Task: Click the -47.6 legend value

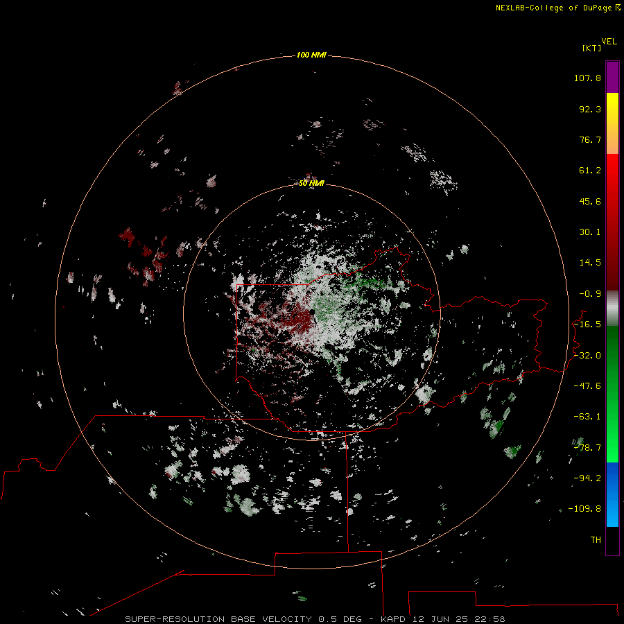Action: (x=587, y=386)
